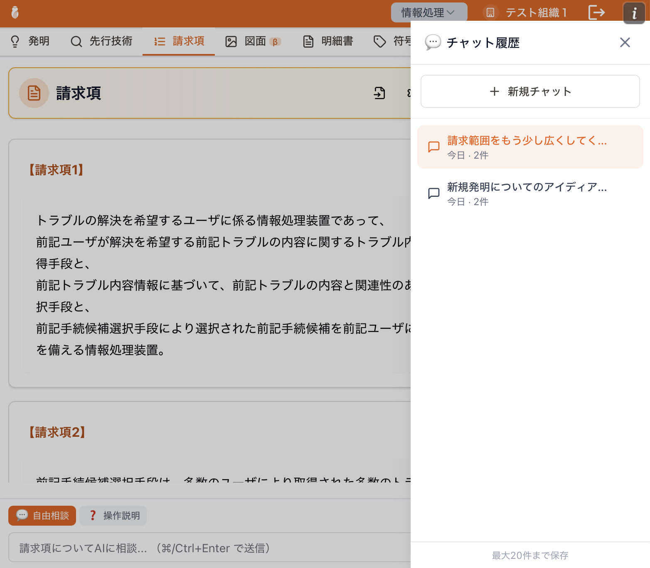Open the 情報処理 dropdown

(428, 12)
